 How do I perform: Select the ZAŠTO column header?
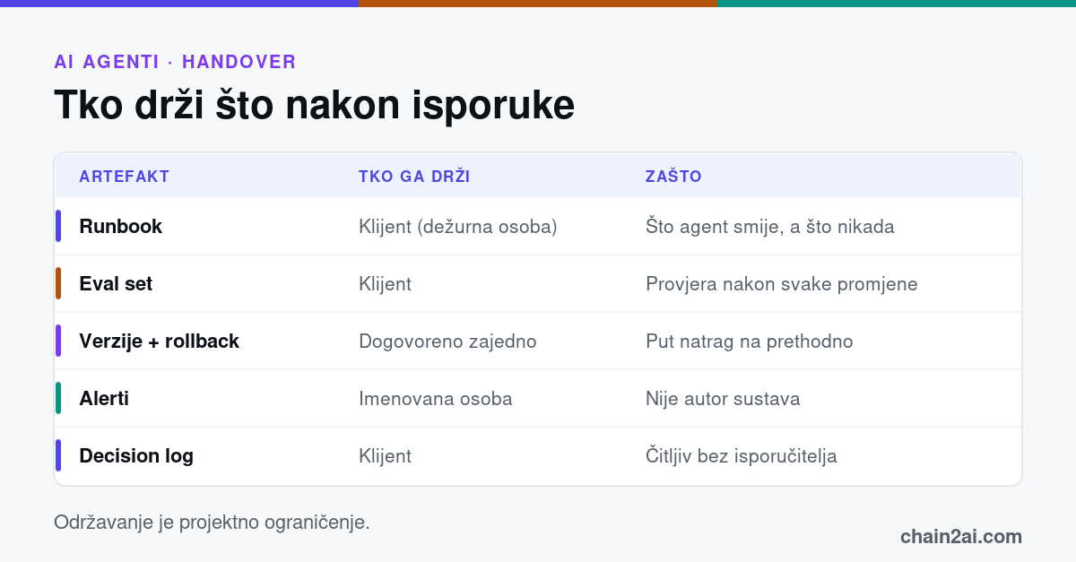click(x=673, y=177)
